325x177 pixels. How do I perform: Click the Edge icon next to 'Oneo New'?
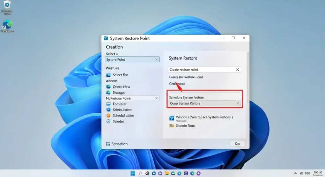(x=109, y=87)
